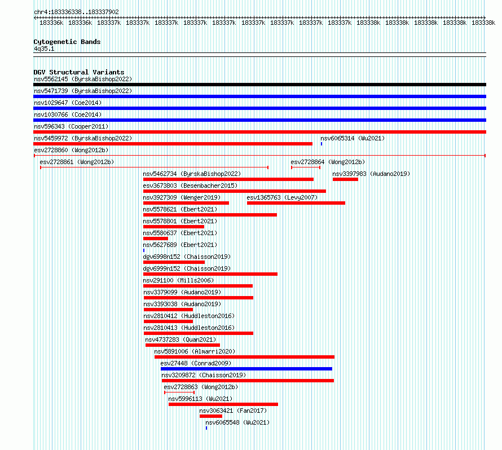
Task: Open nsv3209872 (Chaisson2019) label
Action: tap(204, 375)
